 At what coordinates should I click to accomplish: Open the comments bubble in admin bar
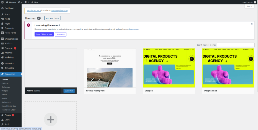[x=26, y=2]
